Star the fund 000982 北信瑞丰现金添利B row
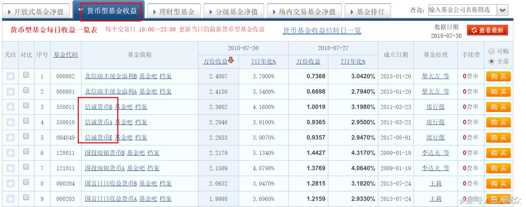 (10, 76)
